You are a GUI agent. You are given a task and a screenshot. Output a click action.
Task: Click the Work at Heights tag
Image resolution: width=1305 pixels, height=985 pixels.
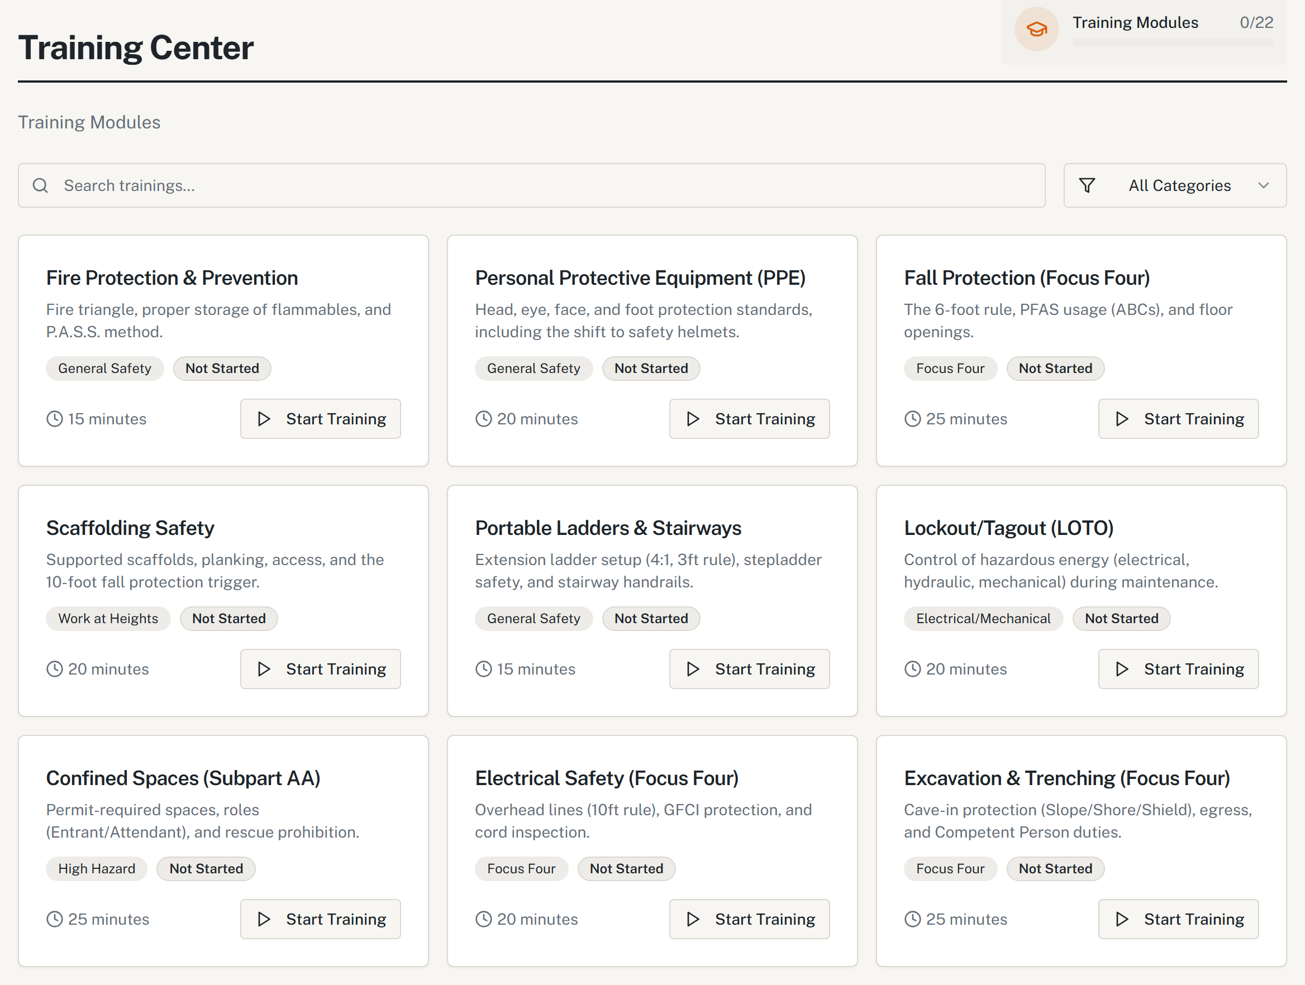click(108, 619)
